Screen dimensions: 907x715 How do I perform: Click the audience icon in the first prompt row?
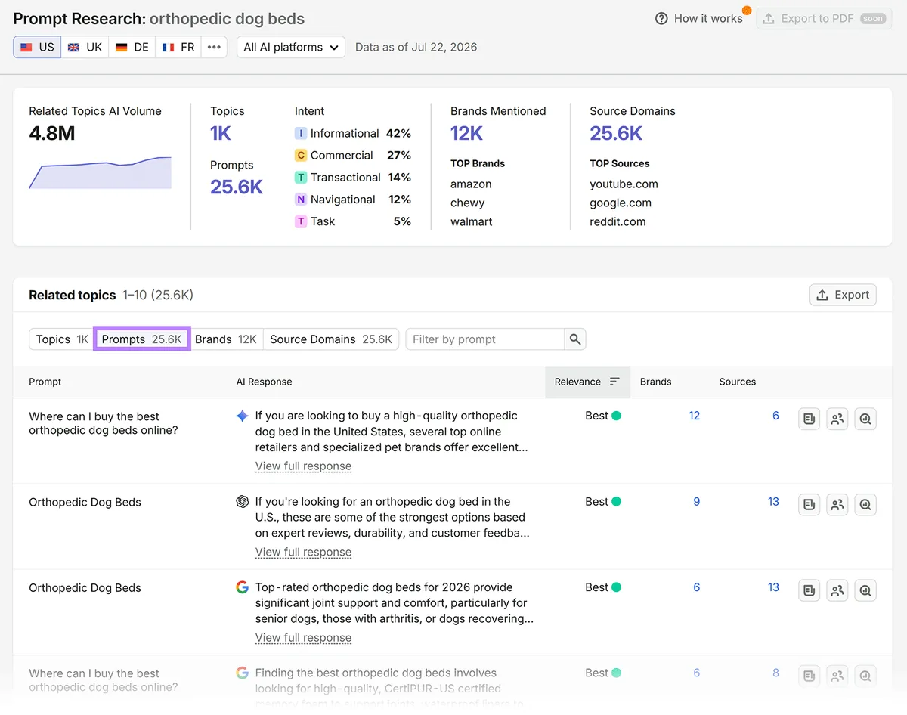837,419
